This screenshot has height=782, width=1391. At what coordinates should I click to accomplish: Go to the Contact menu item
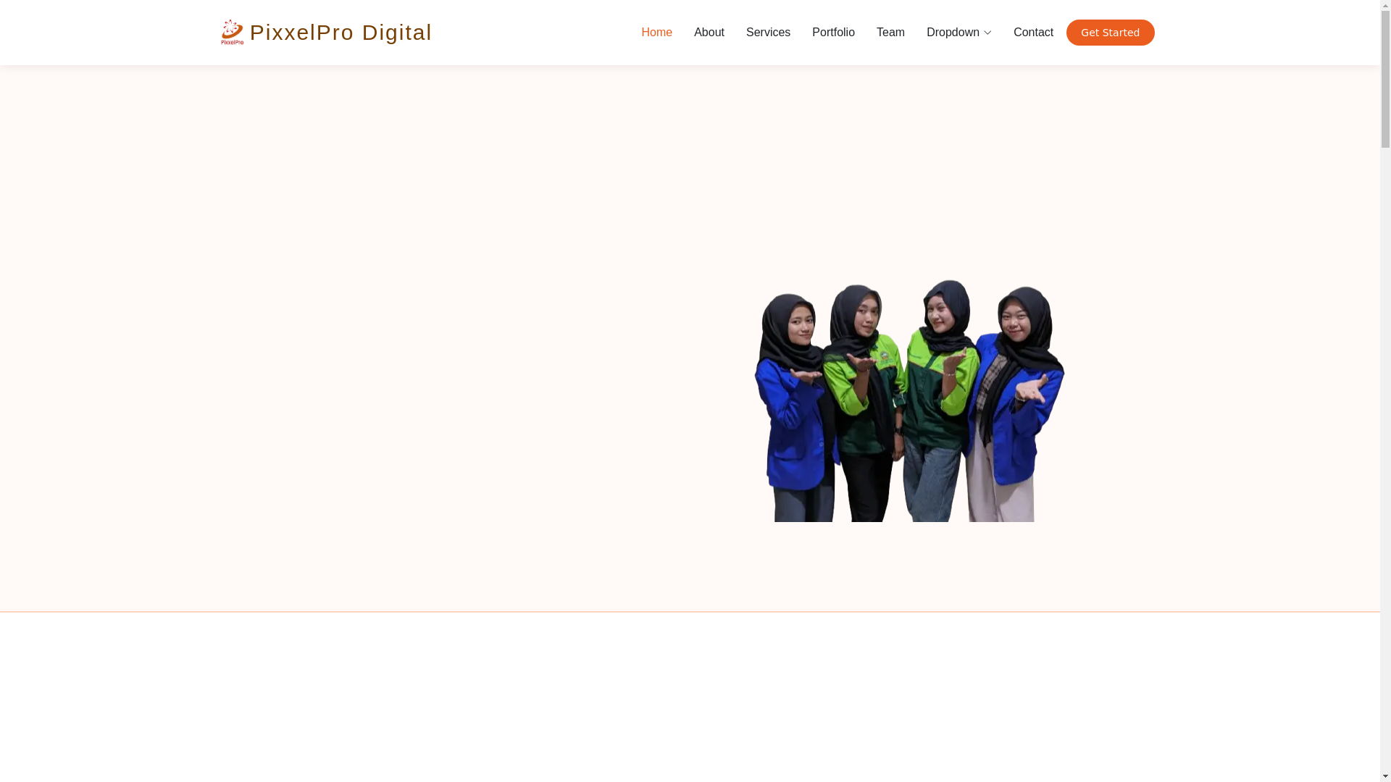click(1033, 33)
